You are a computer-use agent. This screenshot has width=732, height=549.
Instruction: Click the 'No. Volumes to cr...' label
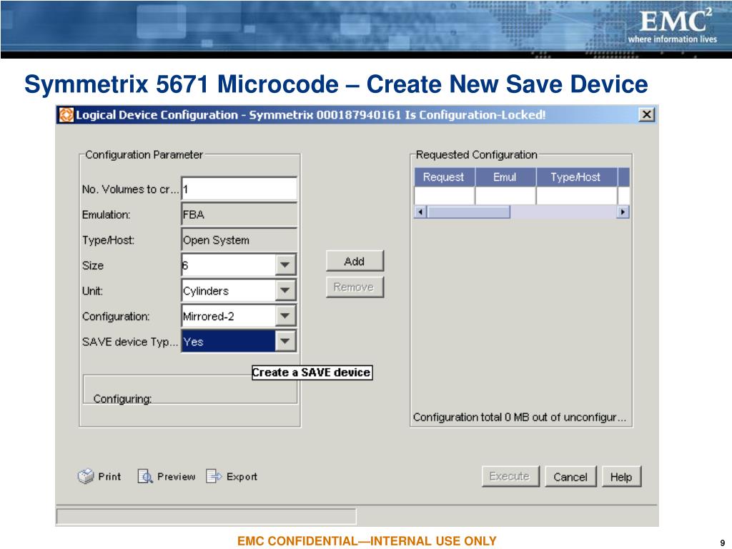(x=130, y=189)
